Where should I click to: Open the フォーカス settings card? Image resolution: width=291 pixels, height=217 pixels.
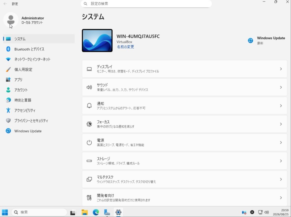tap(184, 124)
